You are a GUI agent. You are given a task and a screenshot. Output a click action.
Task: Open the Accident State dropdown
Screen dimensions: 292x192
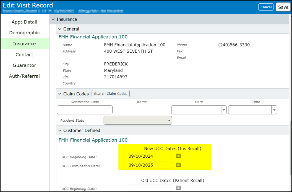pos(138,120)
